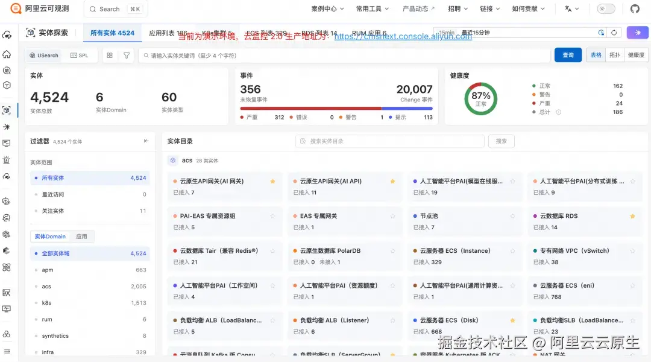Unstar the 云服务器 ECS (Disk) card

[x=513, y=320]
